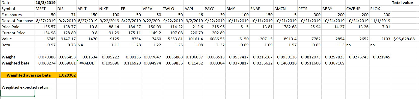Select the PAYC symbol cell
This screenshot has height=99, width=419.
click(x=215, y=9)
